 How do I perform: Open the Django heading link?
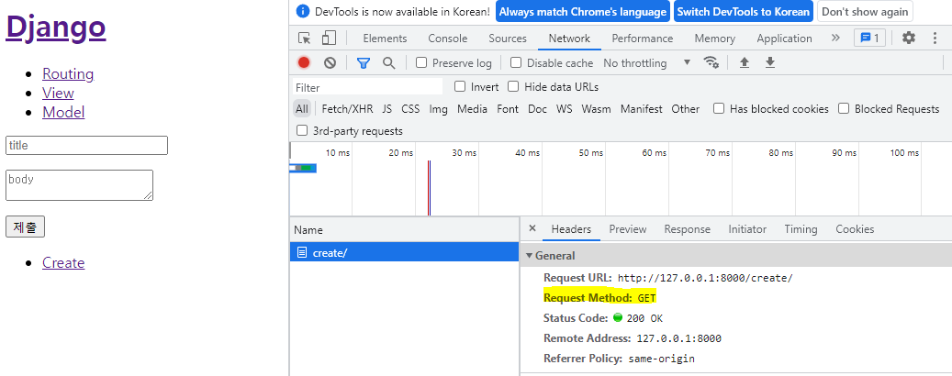[x=56, y=27]
